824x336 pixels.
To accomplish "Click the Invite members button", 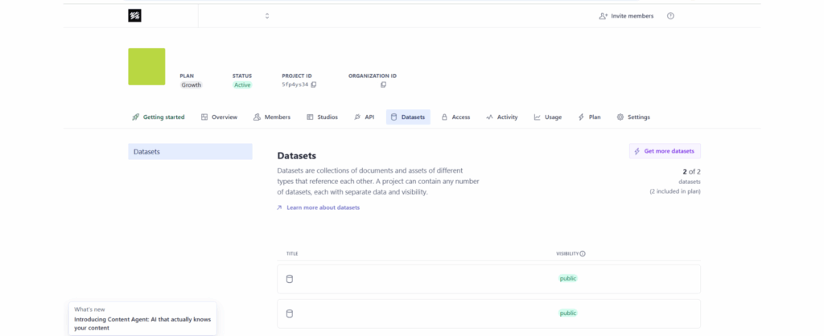I will (626, 16).
